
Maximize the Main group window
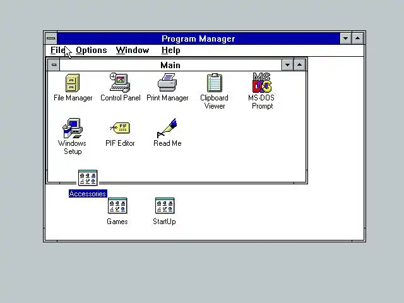[299, 65]
